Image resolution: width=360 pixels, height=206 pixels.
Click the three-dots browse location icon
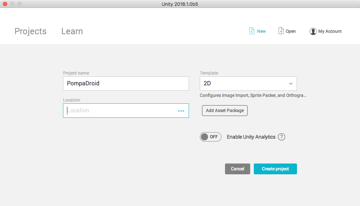click(x=181, y=111)
